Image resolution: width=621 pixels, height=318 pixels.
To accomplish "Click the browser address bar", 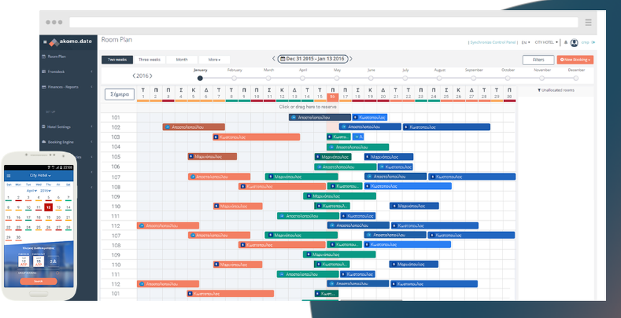I will click(x=324, y=22).
